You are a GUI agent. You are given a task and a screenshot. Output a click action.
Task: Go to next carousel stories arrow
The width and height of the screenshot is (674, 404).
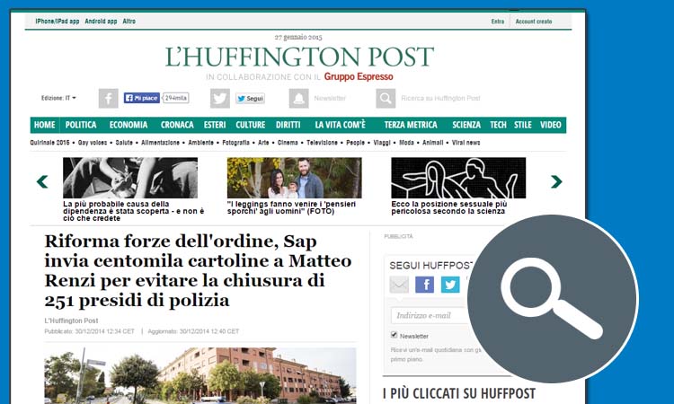pos(556,181)
